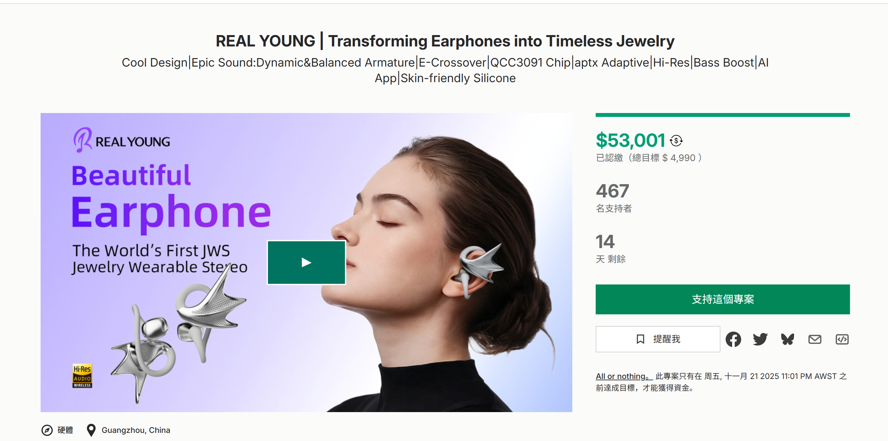Click the 提醒我 reminder button
Image resolution: width=888 pixels, height=441 pixels.
(658, 339)
